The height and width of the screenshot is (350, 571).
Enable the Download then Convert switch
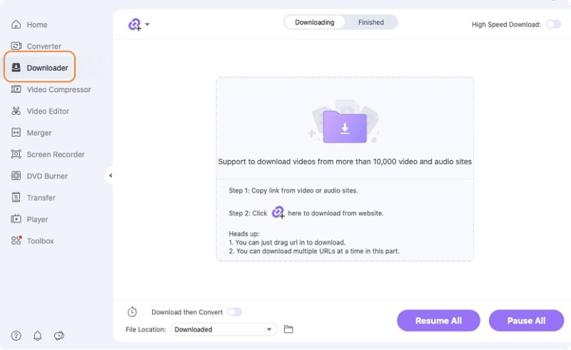click(x=234, y=312)
